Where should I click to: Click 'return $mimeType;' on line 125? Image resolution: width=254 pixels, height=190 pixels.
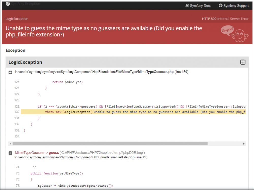click(x=68, y=82)
